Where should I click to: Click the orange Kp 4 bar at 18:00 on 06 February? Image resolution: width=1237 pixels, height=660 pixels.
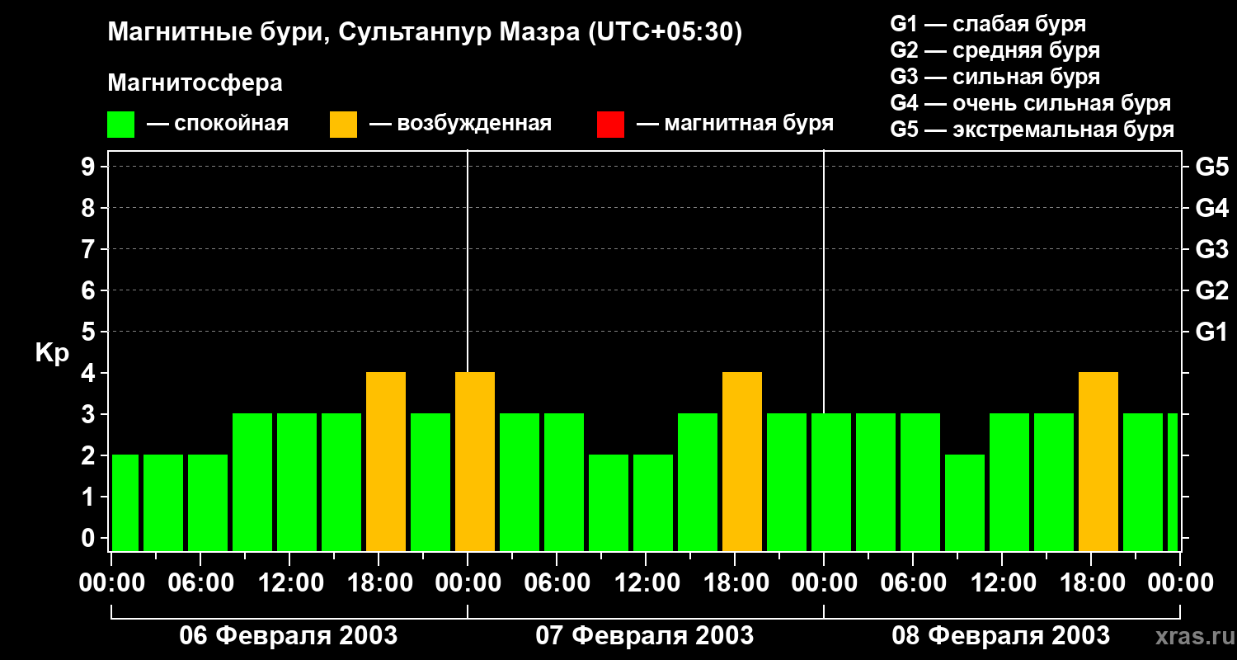click(386, 462)
